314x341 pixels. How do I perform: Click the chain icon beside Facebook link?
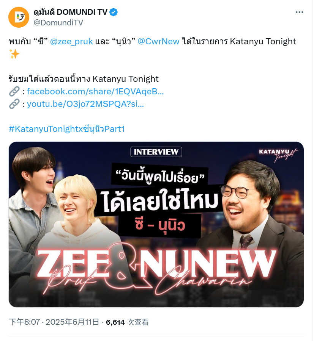14,91
